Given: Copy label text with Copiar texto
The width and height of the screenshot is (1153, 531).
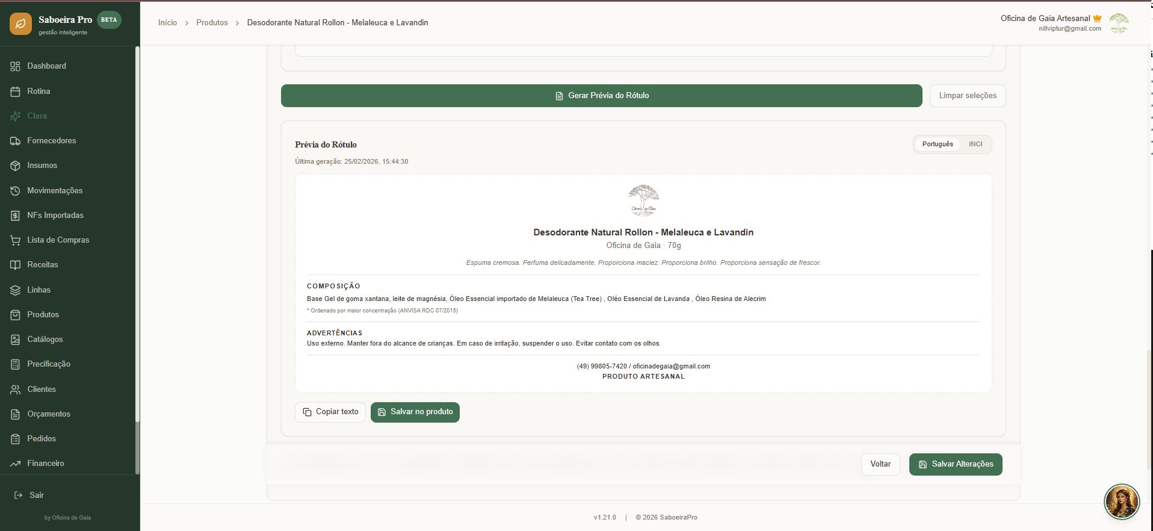Looking at the screenshot, I should click(330, 412).
